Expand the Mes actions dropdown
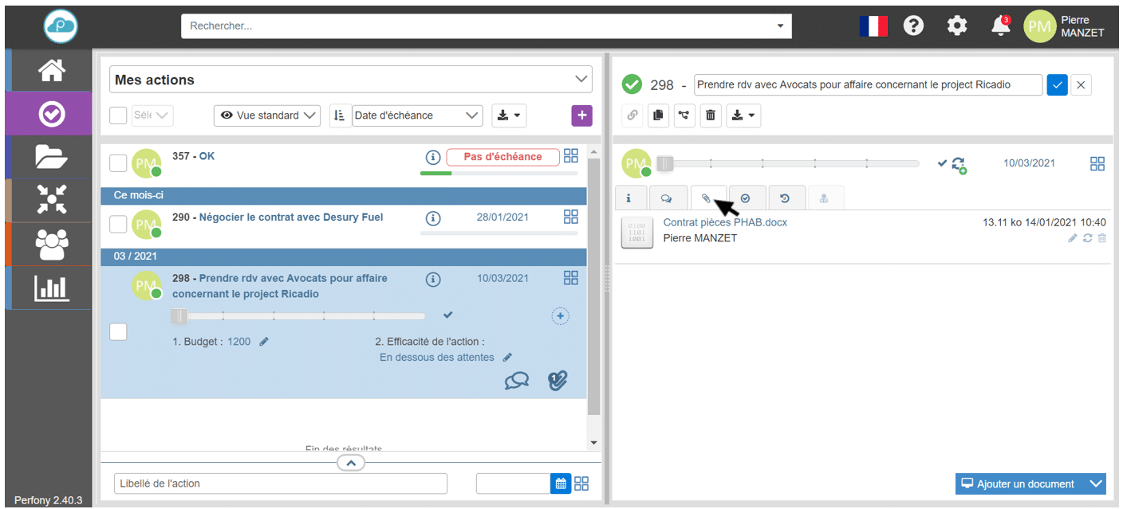The width and height of the screenshot is (1123, 509). click(581, 80)
